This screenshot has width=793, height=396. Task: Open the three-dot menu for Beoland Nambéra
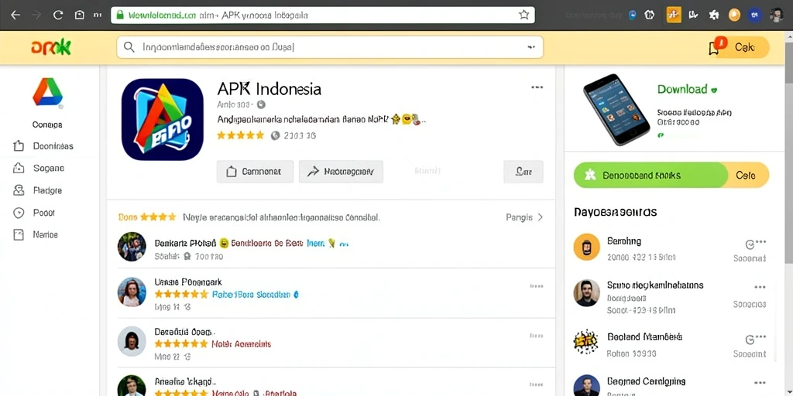click(760, 338)
